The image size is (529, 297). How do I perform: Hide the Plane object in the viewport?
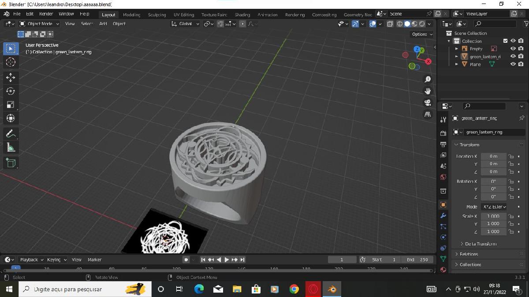513,64
